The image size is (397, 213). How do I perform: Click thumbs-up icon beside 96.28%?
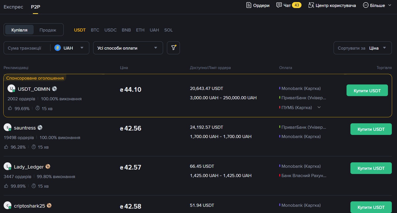[x=6, y=147]
